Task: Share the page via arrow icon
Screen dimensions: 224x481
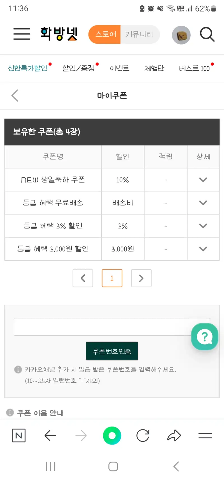Action: pos(174,436)
